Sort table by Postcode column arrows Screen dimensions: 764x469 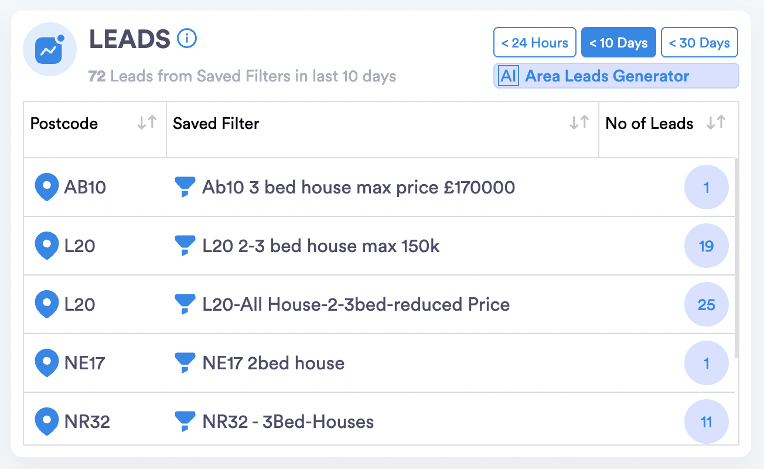tap(147, 123)
